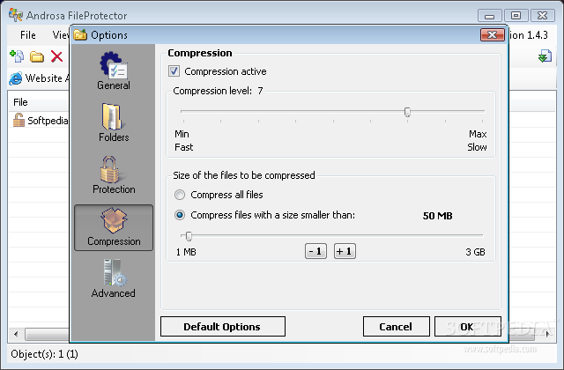Select the Compression options section
This screenshot has width=564, height=370.
114,227
